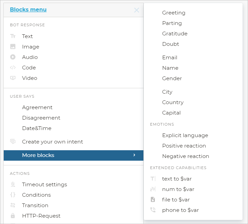The width and height of the screenshot is (248, 224).
Task: Select the Explicit language block
Action: coord(185,135)
